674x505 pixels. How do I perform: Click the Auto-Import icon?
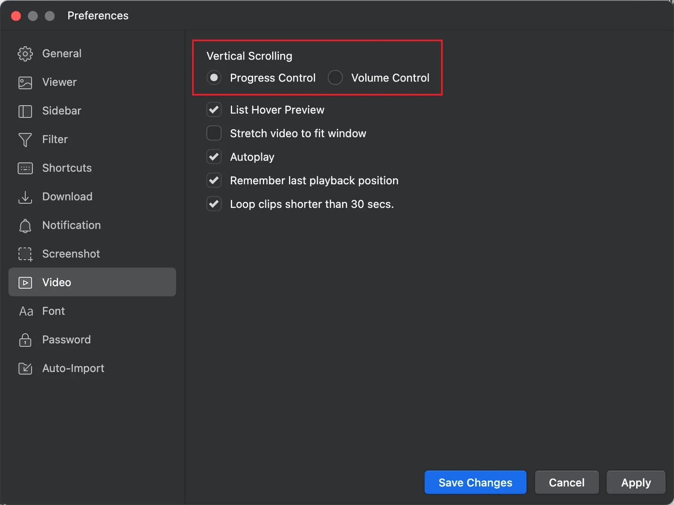coord(25,369)
